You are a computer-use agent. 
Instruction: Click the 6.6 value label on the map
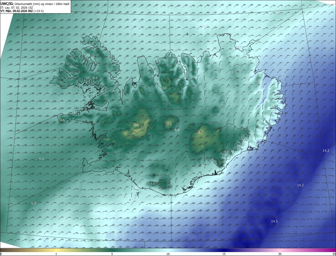tap(234, 72)
